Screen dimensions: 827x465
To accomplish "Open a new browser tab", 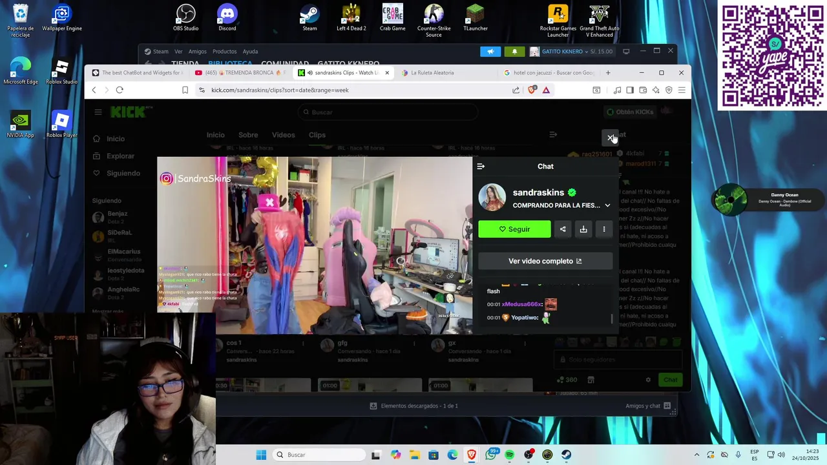I will coord(608,73).
